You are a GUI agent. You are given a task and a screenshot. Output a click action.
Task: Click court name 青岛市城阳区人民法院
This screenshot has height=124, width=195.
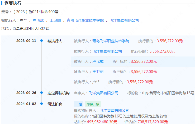coord(31,29)
